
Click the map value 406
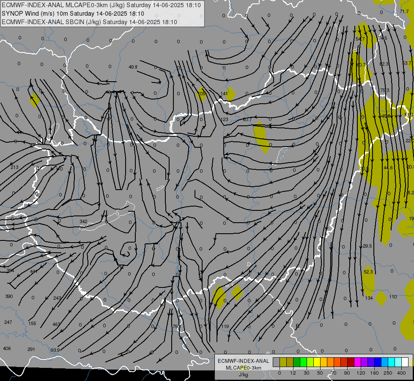(x=7, y=348)
